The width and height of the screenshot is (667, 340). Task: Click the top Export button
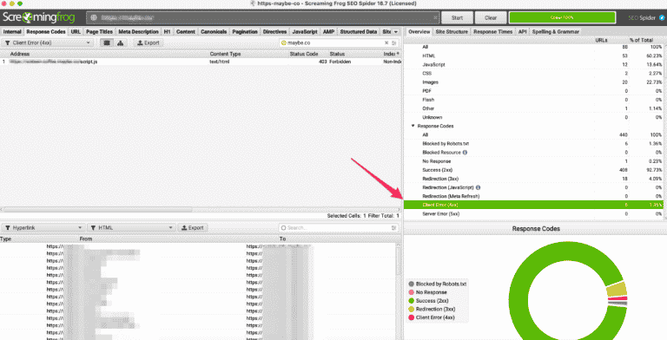pos(149,42)
